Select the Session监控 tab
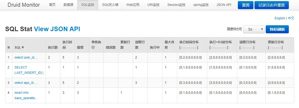The image size is (299, 108). click(x=176, y=5)
